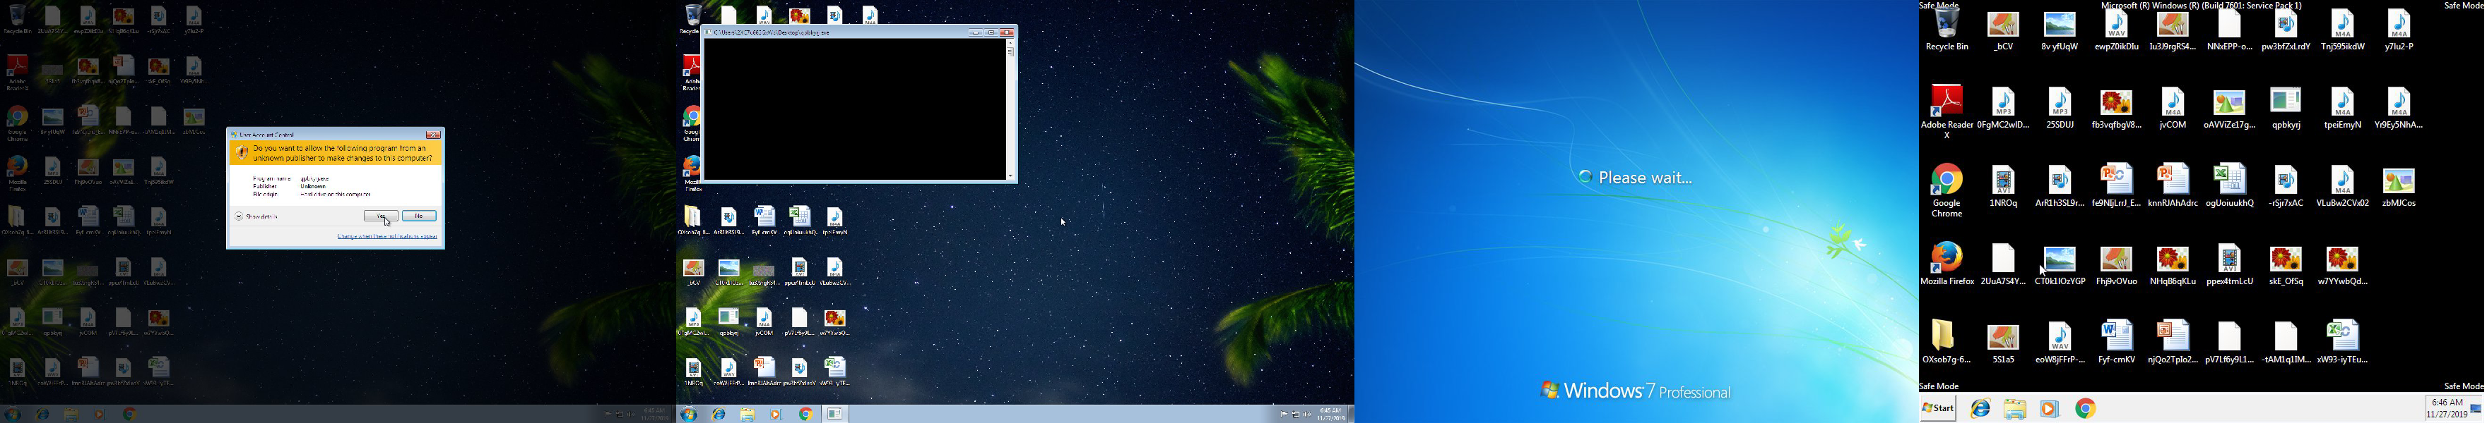Select the zbMJCos image file
The width and height of the screenshot is (2487, 423).
pyautogui.click(x=2399, y=187)
